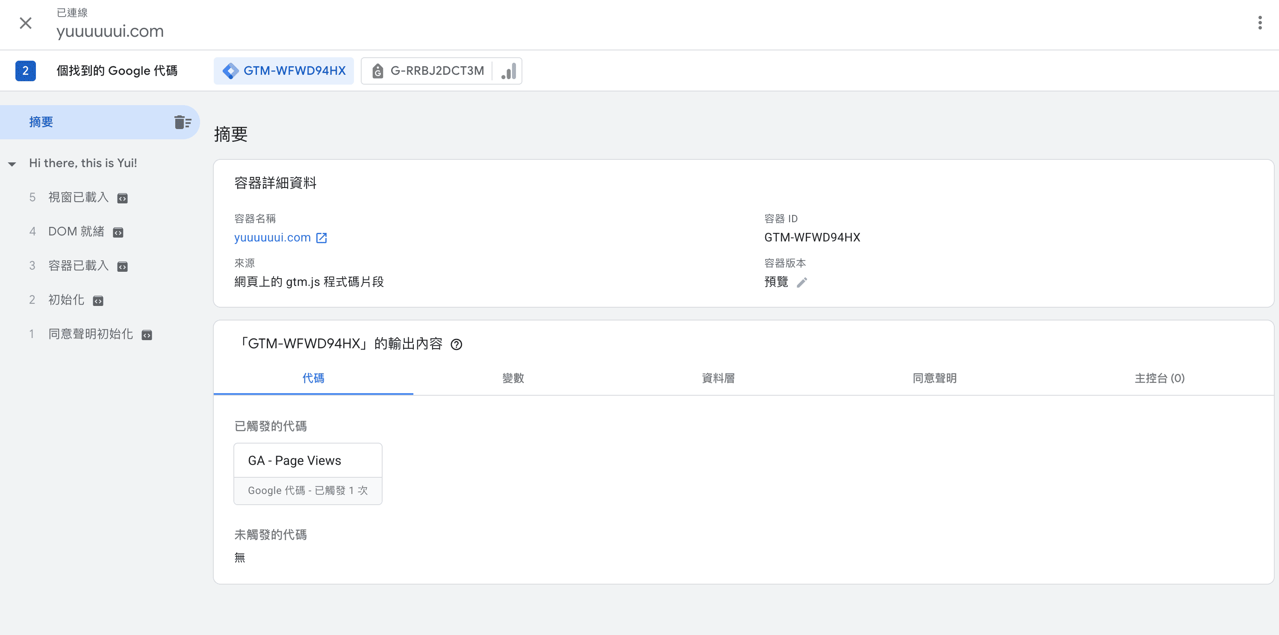Select the GTM-WFWD94HX container chip
Viewport: 1279px width, 635px height.
[x=283, y=71]
